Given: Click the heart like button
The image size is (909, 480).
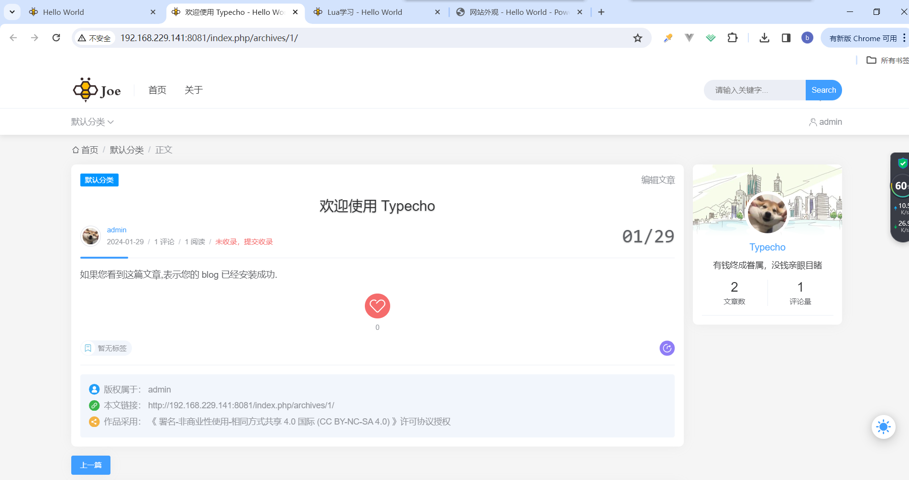Looking at the screenshot, I should (x=377, y=306).
